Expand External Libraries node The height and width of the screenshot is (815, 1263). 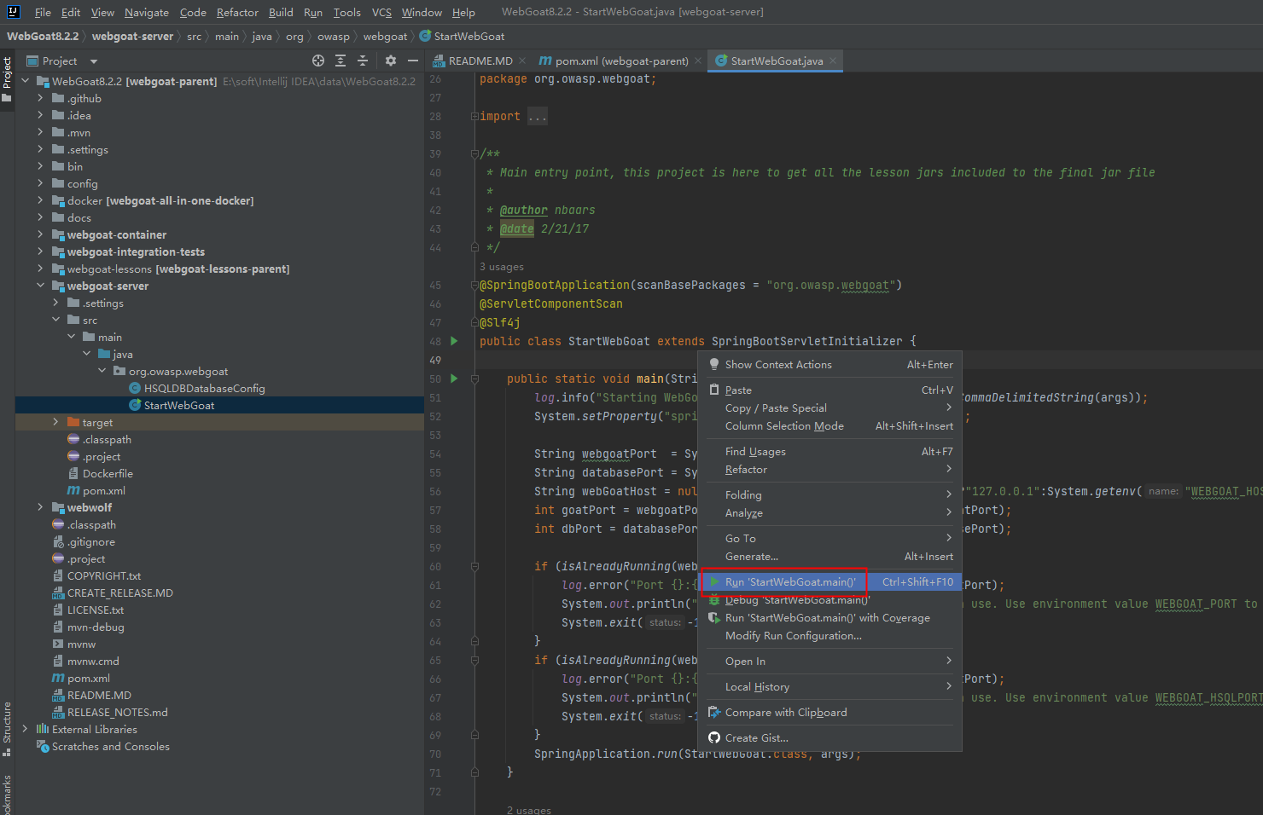(x=25, y=730)
